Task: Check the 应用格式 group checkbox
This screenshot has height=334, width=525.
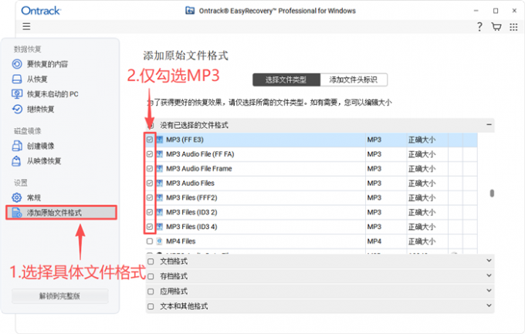Action: pyautogui.click(x=151, y=292)
